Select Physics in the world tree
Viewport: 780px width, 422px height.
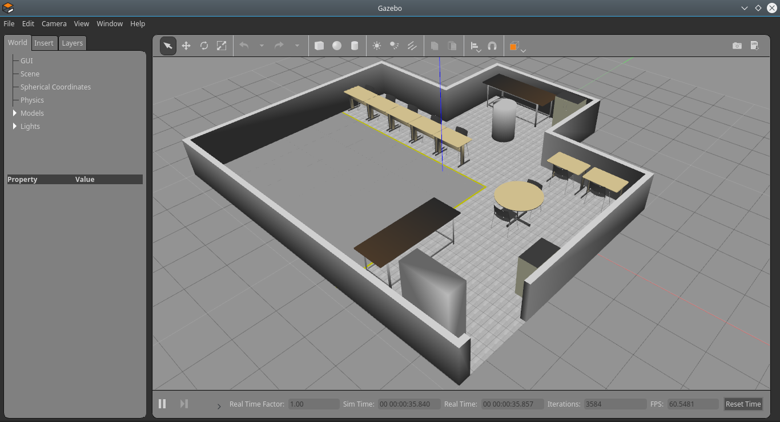[x=33, y=100]
